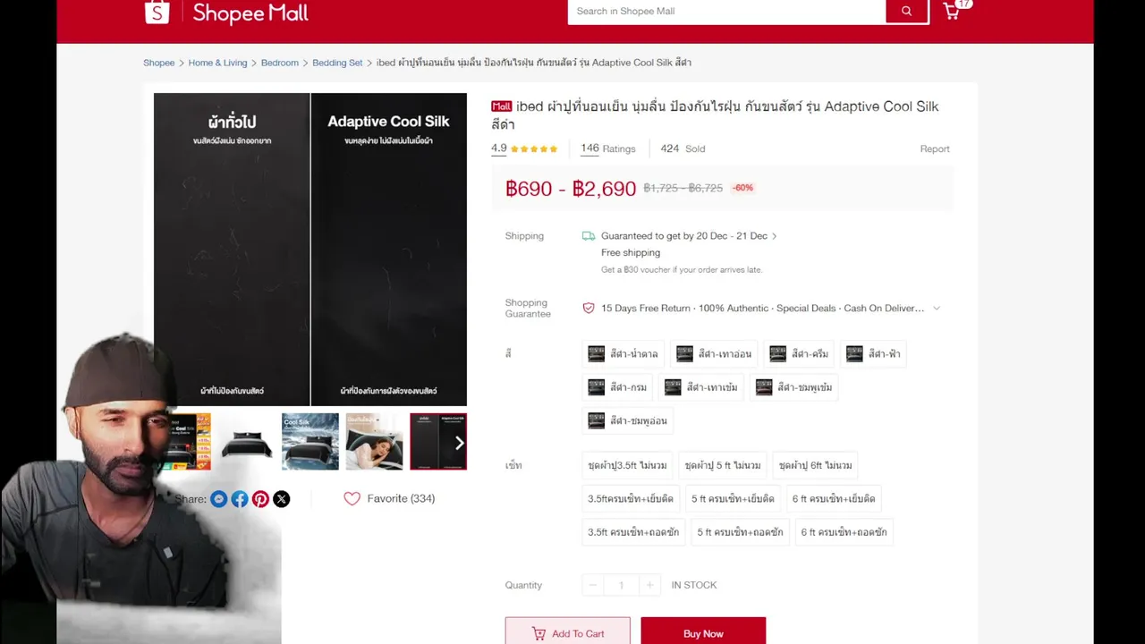Image resolution: width=1145 pixels, height=644 pixels.
Task: Click the Add To Cart cart icon
Action: point(539,633)
